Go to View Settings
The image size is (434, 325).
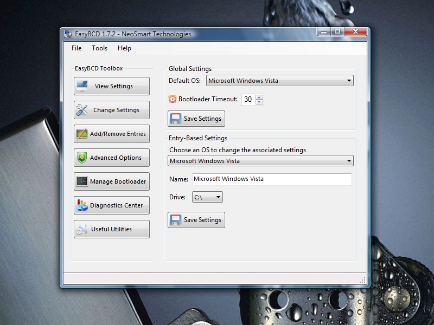point(112,86)
